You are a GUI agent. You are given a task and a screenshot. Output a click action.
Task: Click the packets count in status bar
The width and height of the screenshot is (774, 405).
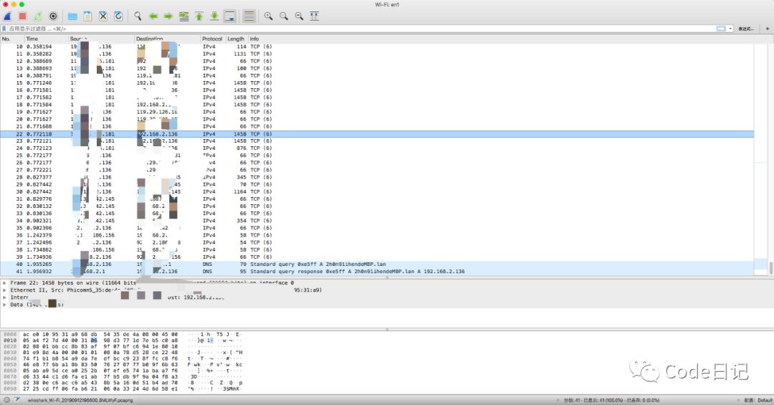tap(611, 400)
